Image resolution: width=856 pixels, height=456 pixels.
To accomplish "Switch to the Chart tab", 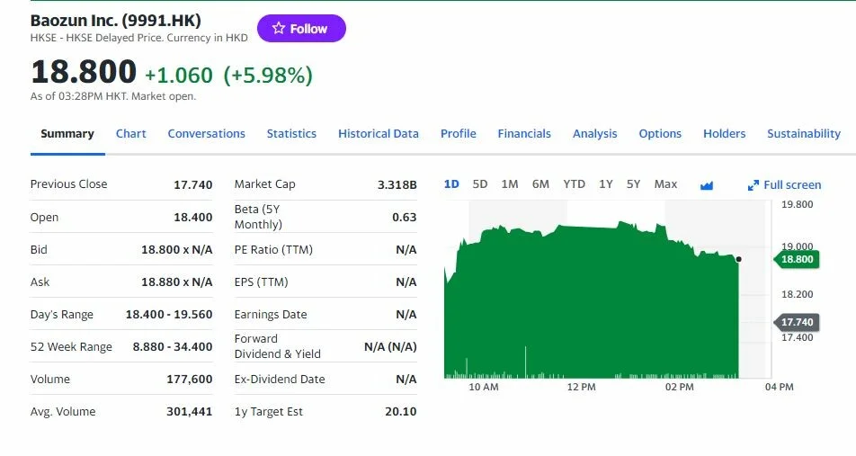I will [131, 134].
